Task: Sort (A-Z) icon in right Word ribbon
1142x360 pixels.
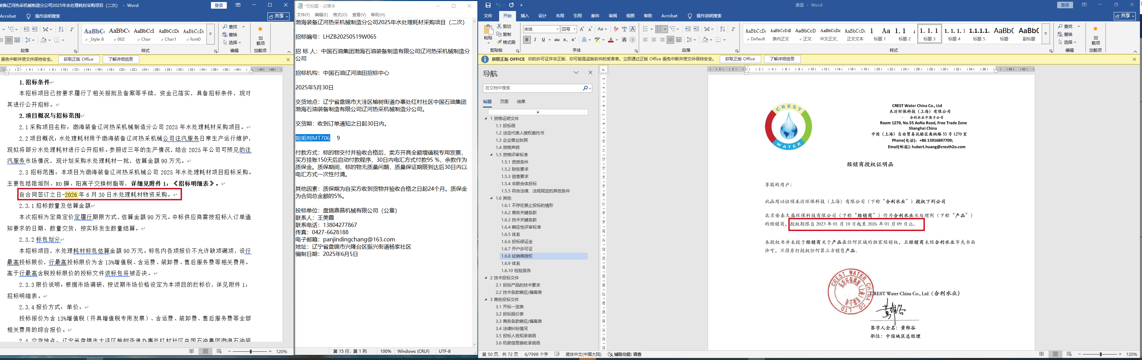Action: [x=722, y=29]
